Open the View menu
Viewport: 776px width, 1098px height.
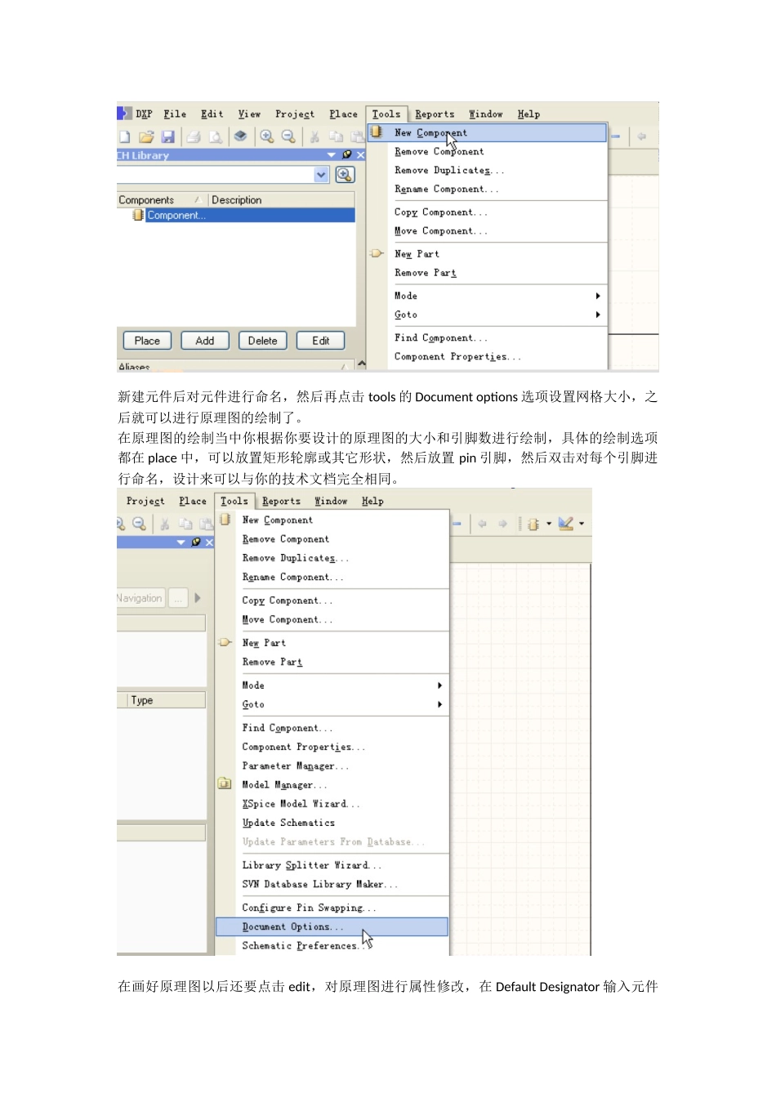click(x=249, y=114)
